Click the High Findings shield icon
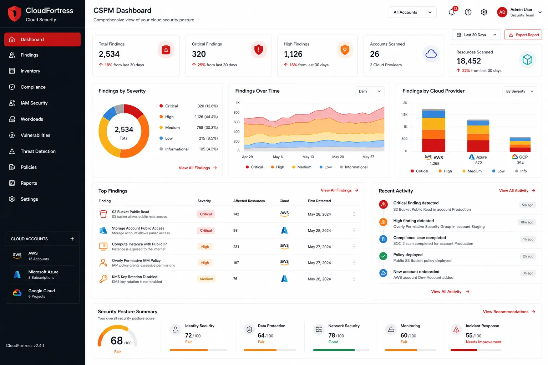The image size is (548, 365). tap(345, 50)
